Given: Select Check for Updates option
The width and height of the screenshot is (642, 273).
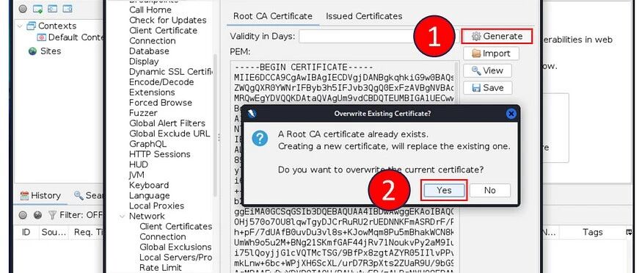Looking at the screenshot, I should click(168, 20).
